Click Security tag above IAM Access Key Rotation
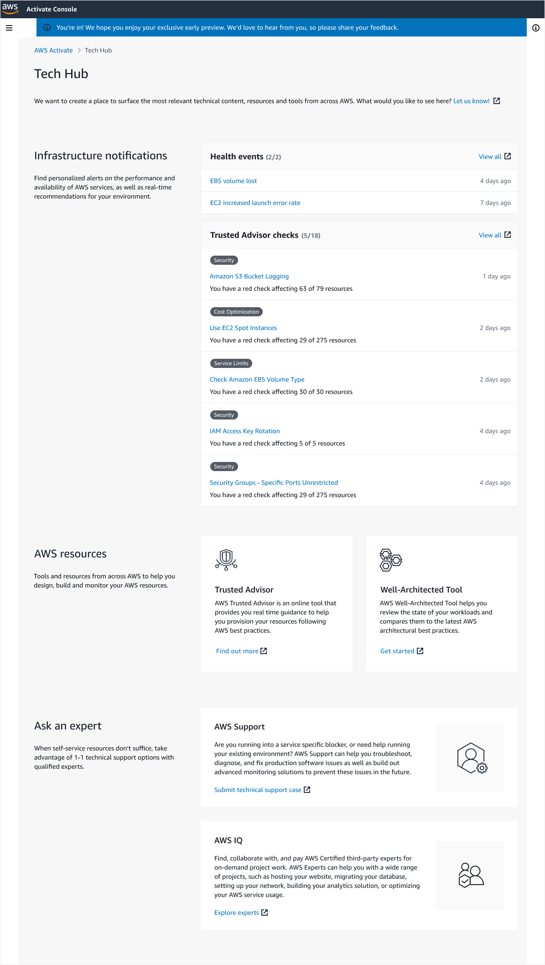Viewport: 545px width, 965px height. click(x=224, y=415)
